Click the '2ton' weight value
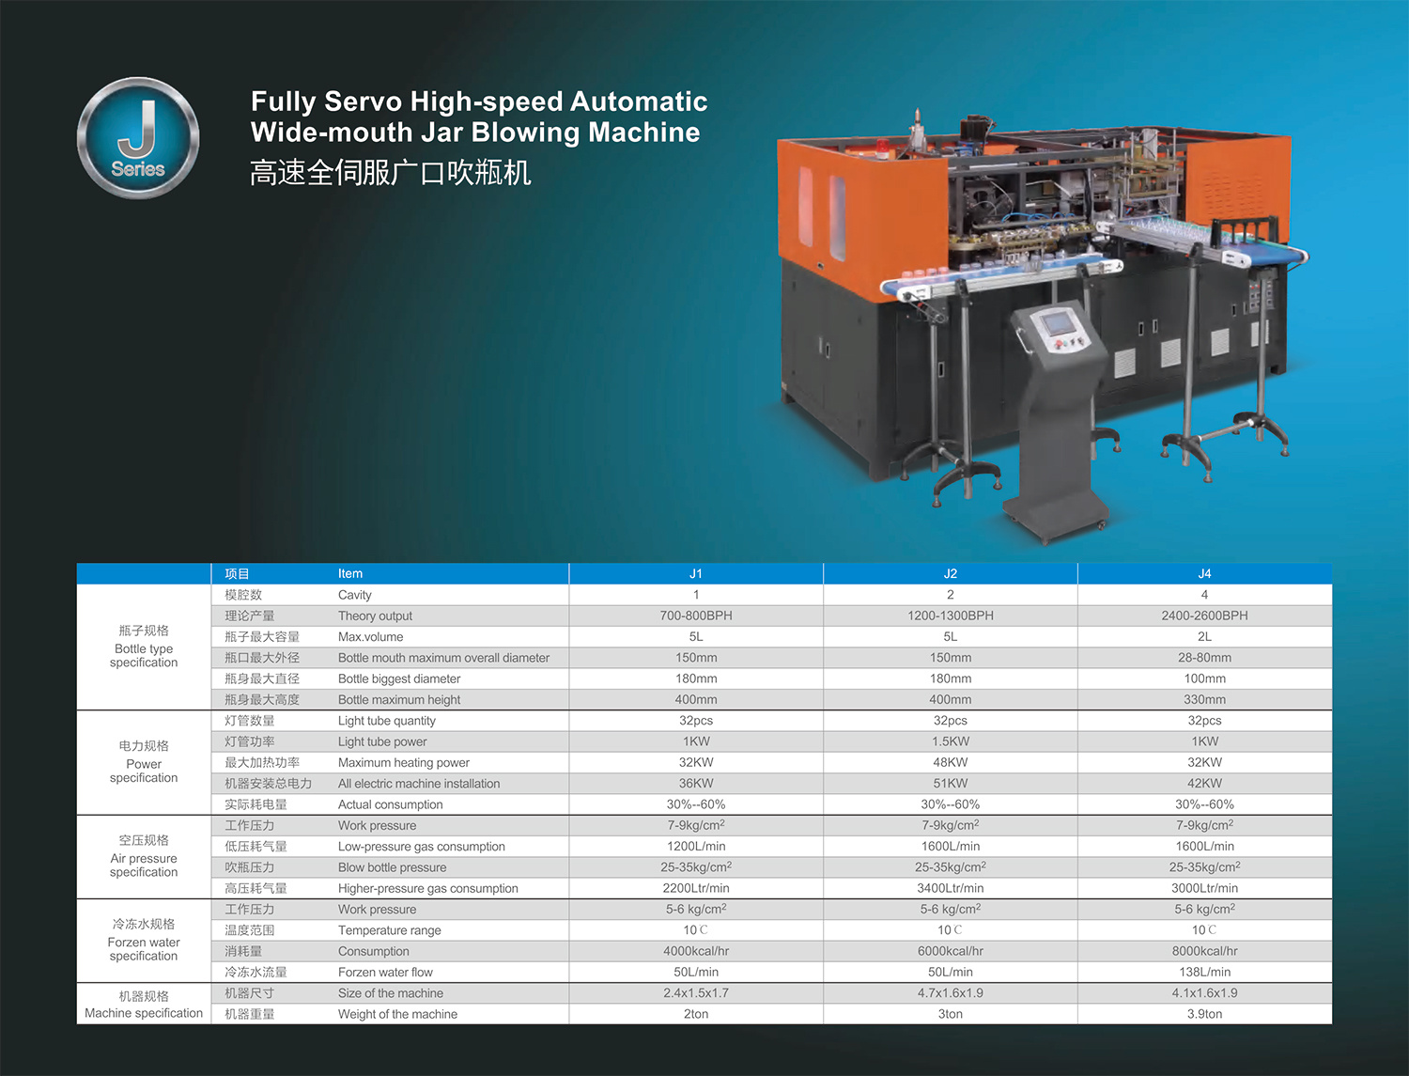This screenshot has height=1076, width=1409. pos(696,1014)
